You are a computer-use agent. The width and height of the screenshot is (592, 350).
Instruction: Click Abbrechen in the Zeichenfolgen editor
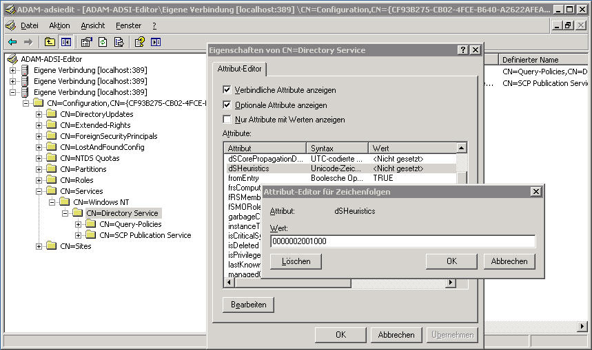coord(509,261)
